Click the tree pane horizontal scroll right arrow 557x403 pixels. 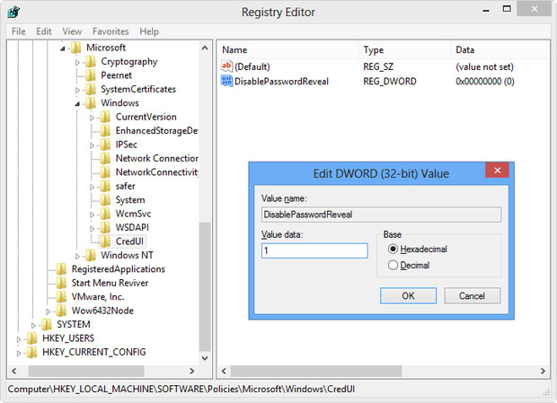click(x=192, y=371)
